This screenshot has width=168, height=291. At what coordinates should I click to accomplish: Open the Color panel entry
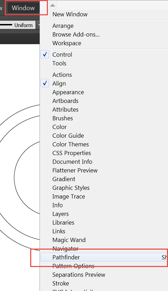click(59, 127)
